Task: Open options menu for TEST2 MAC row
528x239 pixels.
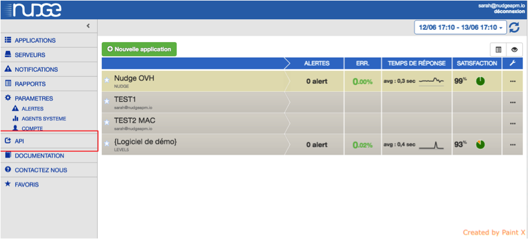Action: pyautogui.click(x=512, y=123)
